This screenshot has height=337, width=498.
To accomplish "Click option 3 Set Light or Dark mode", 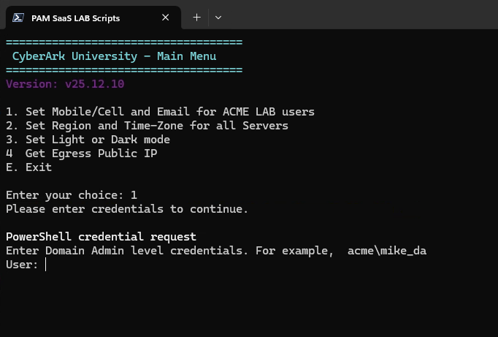I will pos(88,140).
